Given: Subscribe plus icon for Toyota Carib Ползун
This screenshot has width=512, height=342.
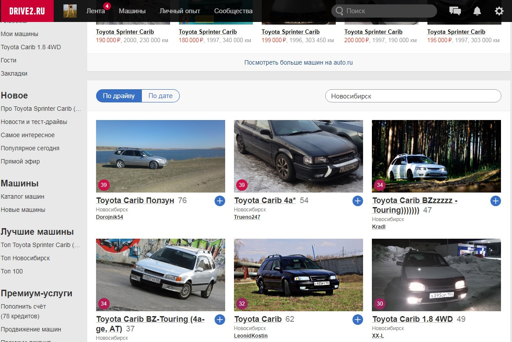Looking at the screenshot, I should [x=220, y=201].
